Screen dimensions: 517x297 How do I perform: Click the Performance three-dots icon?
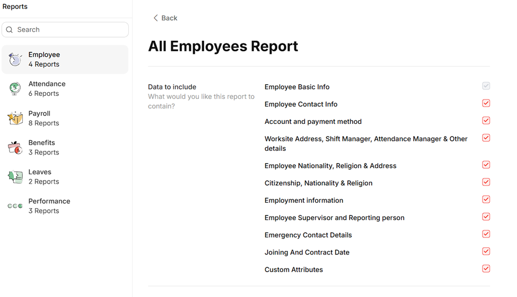coord(15,206)
